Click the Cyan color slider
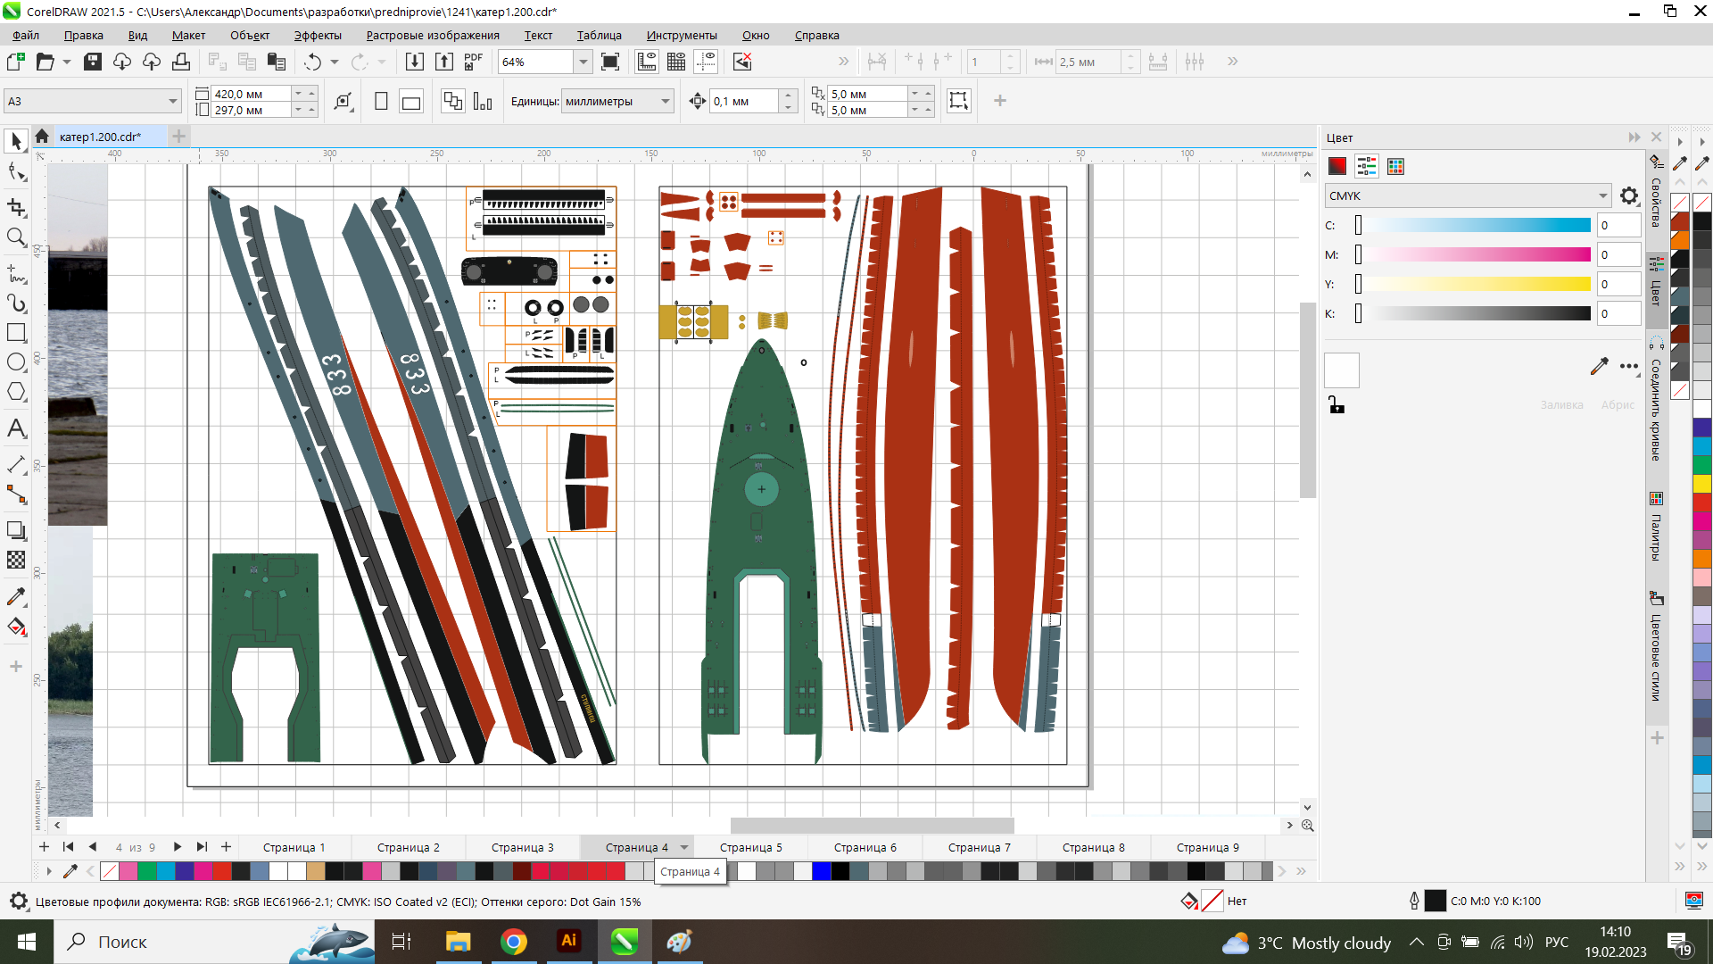This screenshot has height=964, width=1713. [1474, 226]
